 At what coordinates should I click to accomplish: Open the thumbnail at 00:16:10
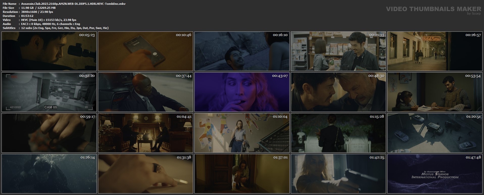[x=242, y=51]
